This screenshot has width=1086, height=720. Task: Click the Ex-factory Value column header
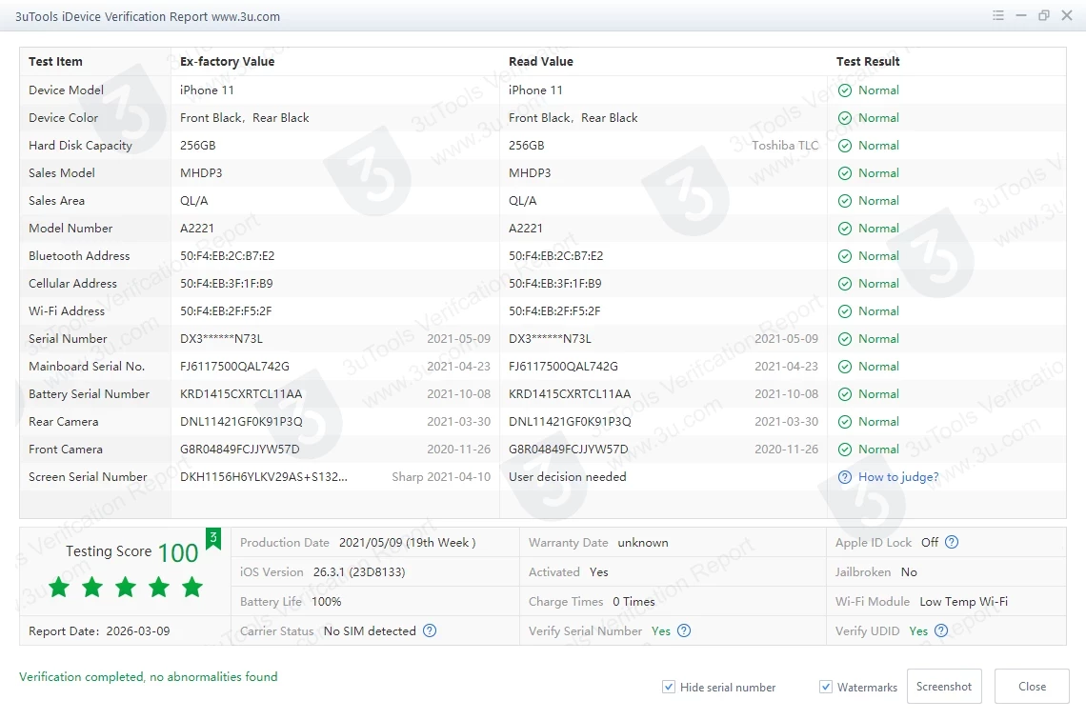[x=227, y=62]
